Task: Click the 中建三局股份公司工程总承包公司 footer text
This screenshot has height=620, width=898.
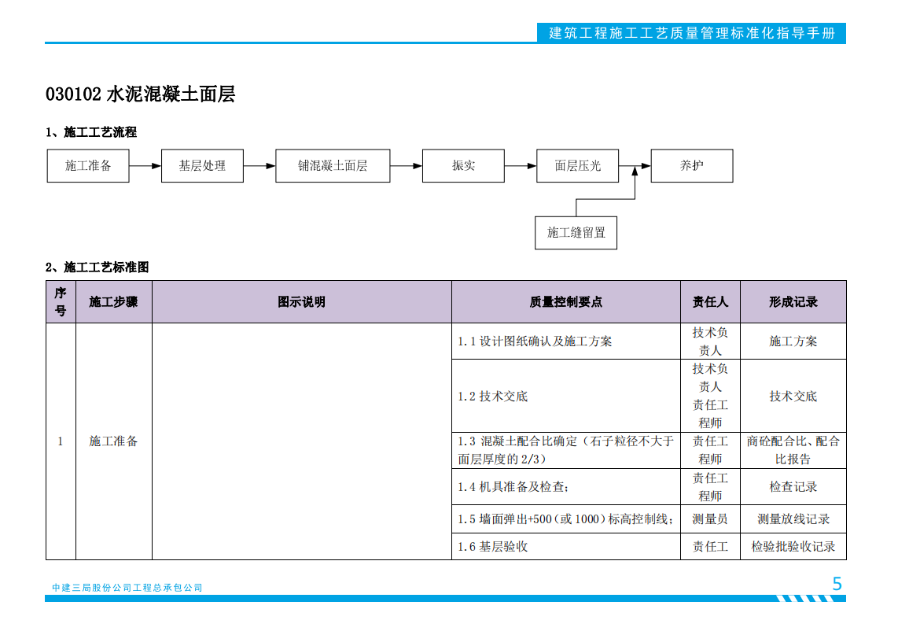Action: [x=127, y=586]
